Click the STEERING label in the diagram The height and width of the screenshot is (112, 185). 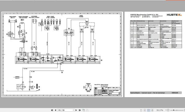click(x=81, y=17)
